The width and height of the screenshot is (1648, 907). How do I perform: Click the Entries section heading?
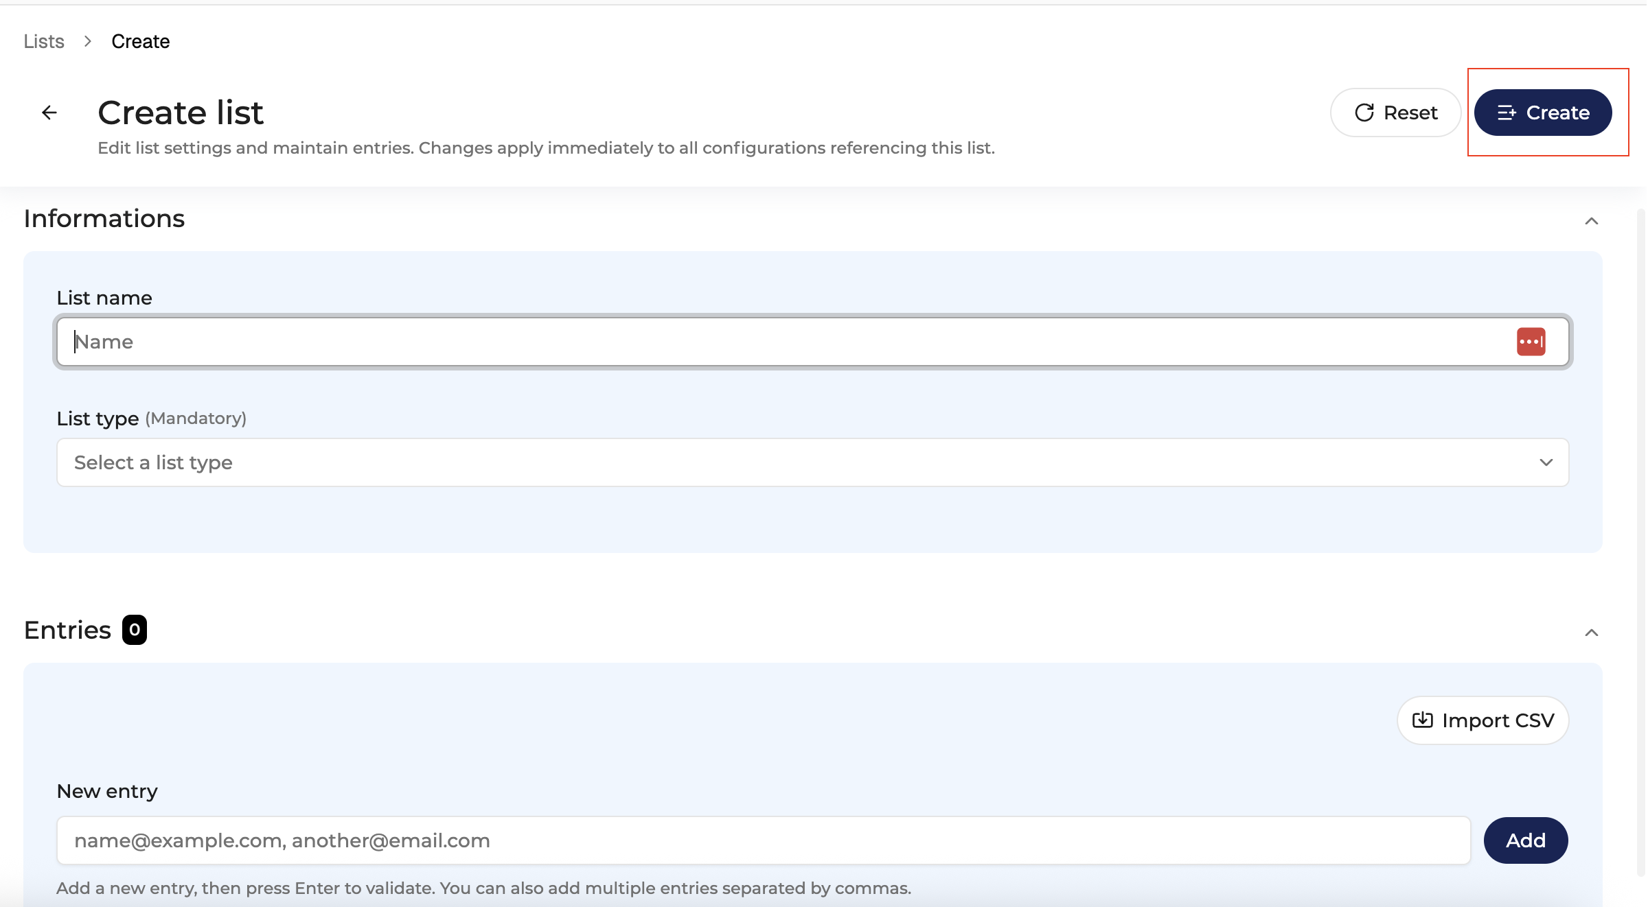[67, 630]
